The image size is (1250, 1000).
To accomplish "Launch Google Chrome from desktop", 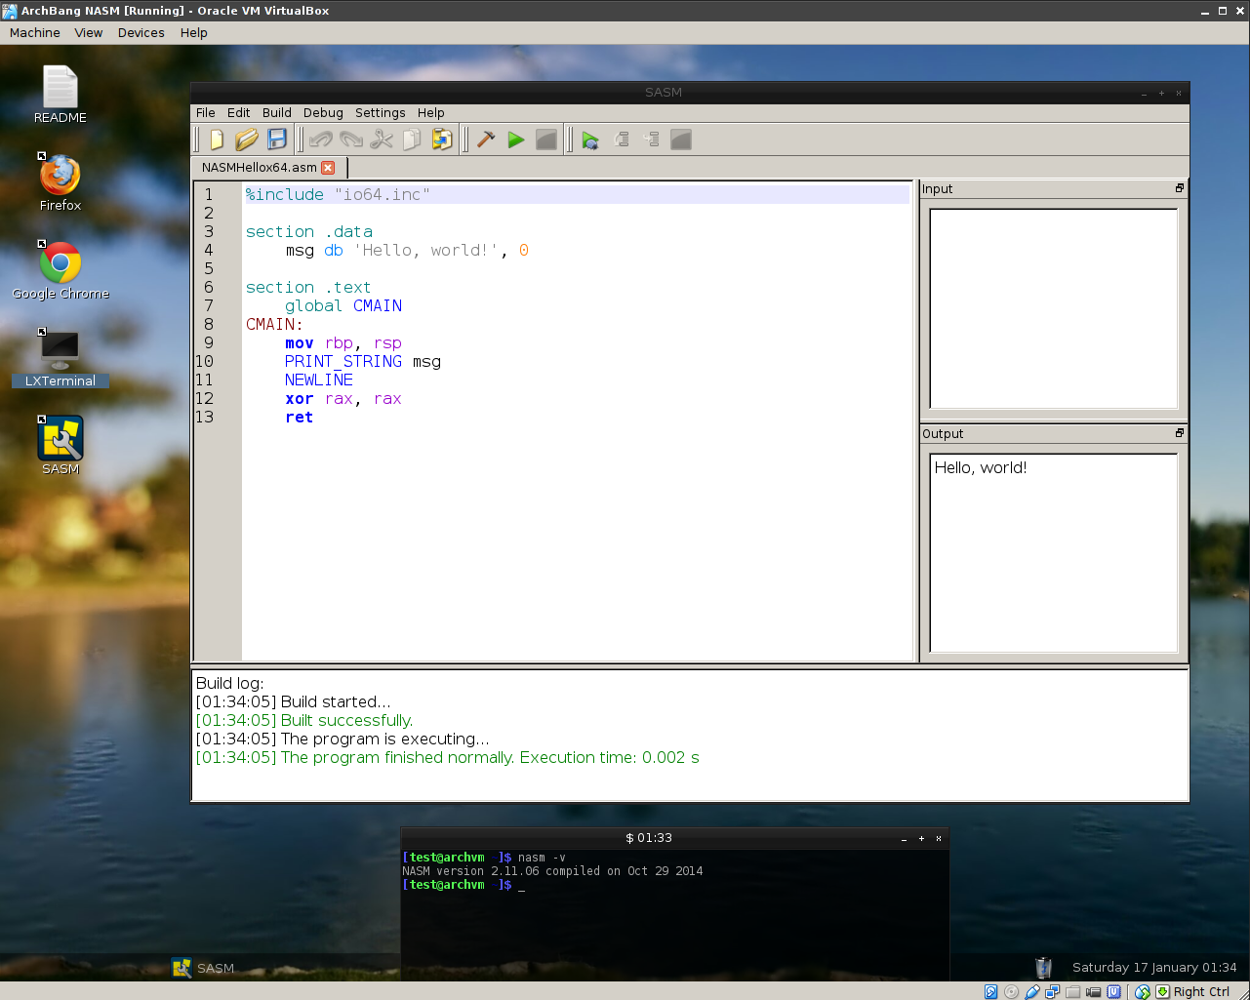I will [60, 270].
